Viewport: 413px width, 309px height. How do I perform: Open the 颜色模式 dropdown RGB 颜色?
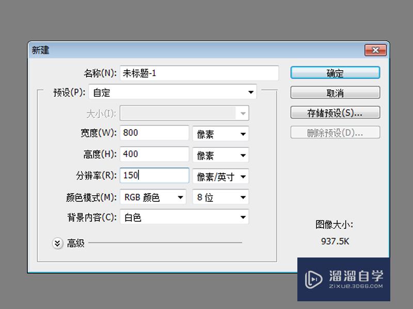[153, 197]
